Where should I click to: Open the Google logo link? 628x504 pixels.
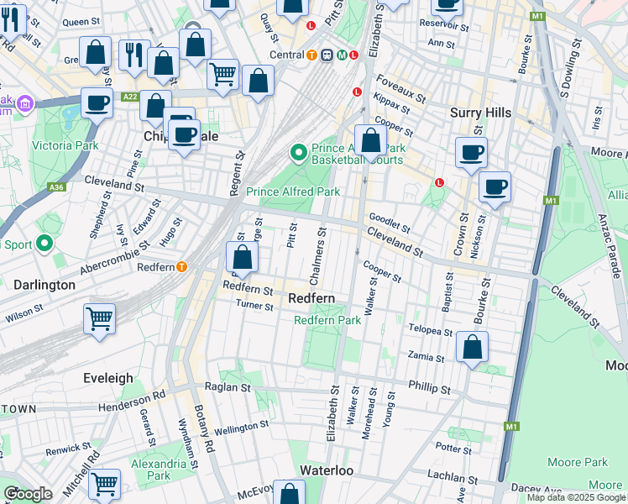pos(28,494)
